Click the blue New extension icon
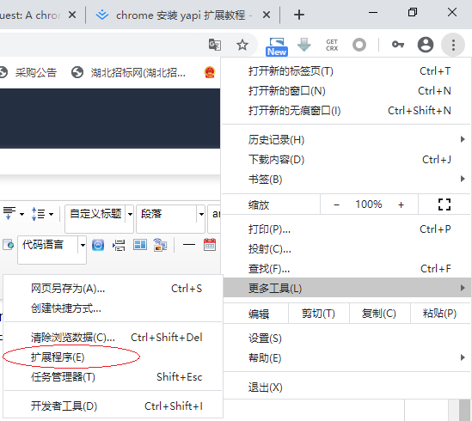472x421 pixels. click(277, 46)
